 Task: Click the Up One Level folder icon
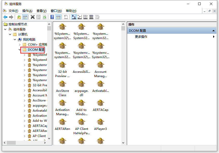19,17
